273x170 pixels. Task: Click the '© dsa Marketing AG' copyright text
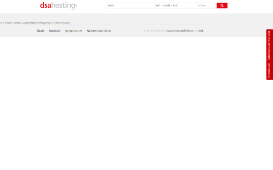click(x=155, y=31)
